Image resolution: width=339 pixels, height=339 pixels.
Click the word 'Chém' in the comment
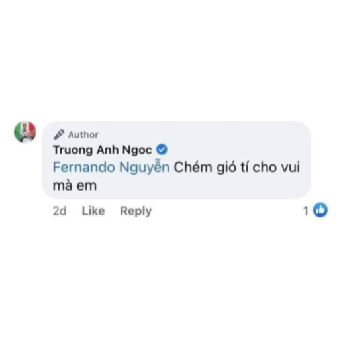point(193,168)
